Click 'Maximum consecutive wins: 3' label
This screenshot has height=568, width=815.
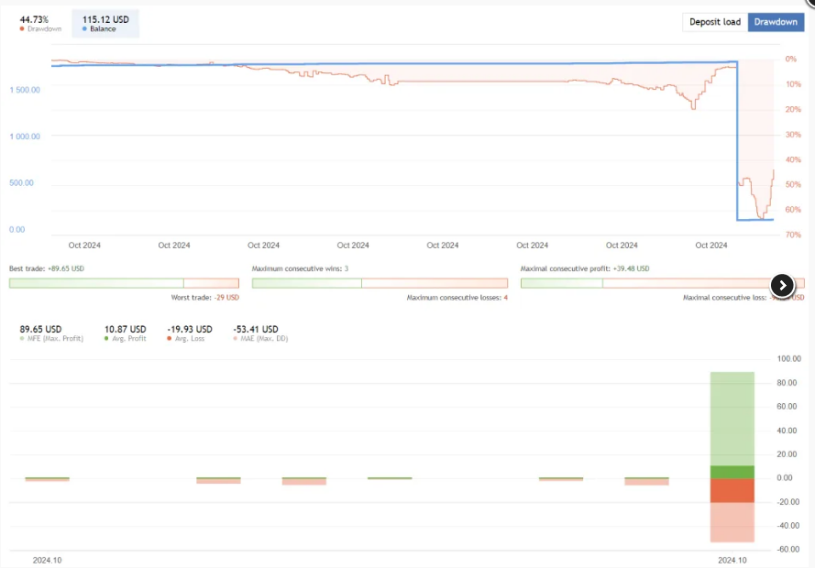(300, 268)
